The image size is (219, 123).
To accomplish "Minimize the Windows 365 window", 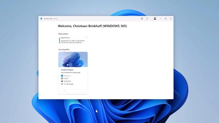I will click(x=160, y=18).
